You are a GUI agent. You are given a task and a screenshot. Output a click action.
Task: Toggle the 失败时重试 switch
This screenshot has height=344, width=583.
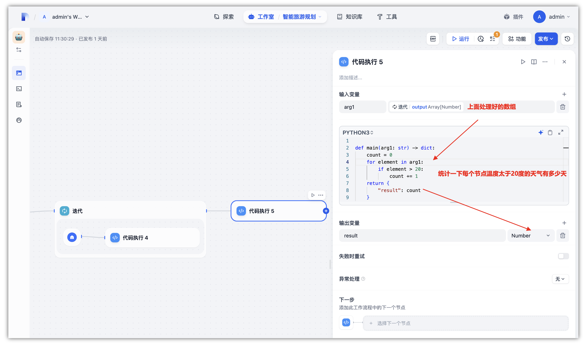tap(563, 256)
